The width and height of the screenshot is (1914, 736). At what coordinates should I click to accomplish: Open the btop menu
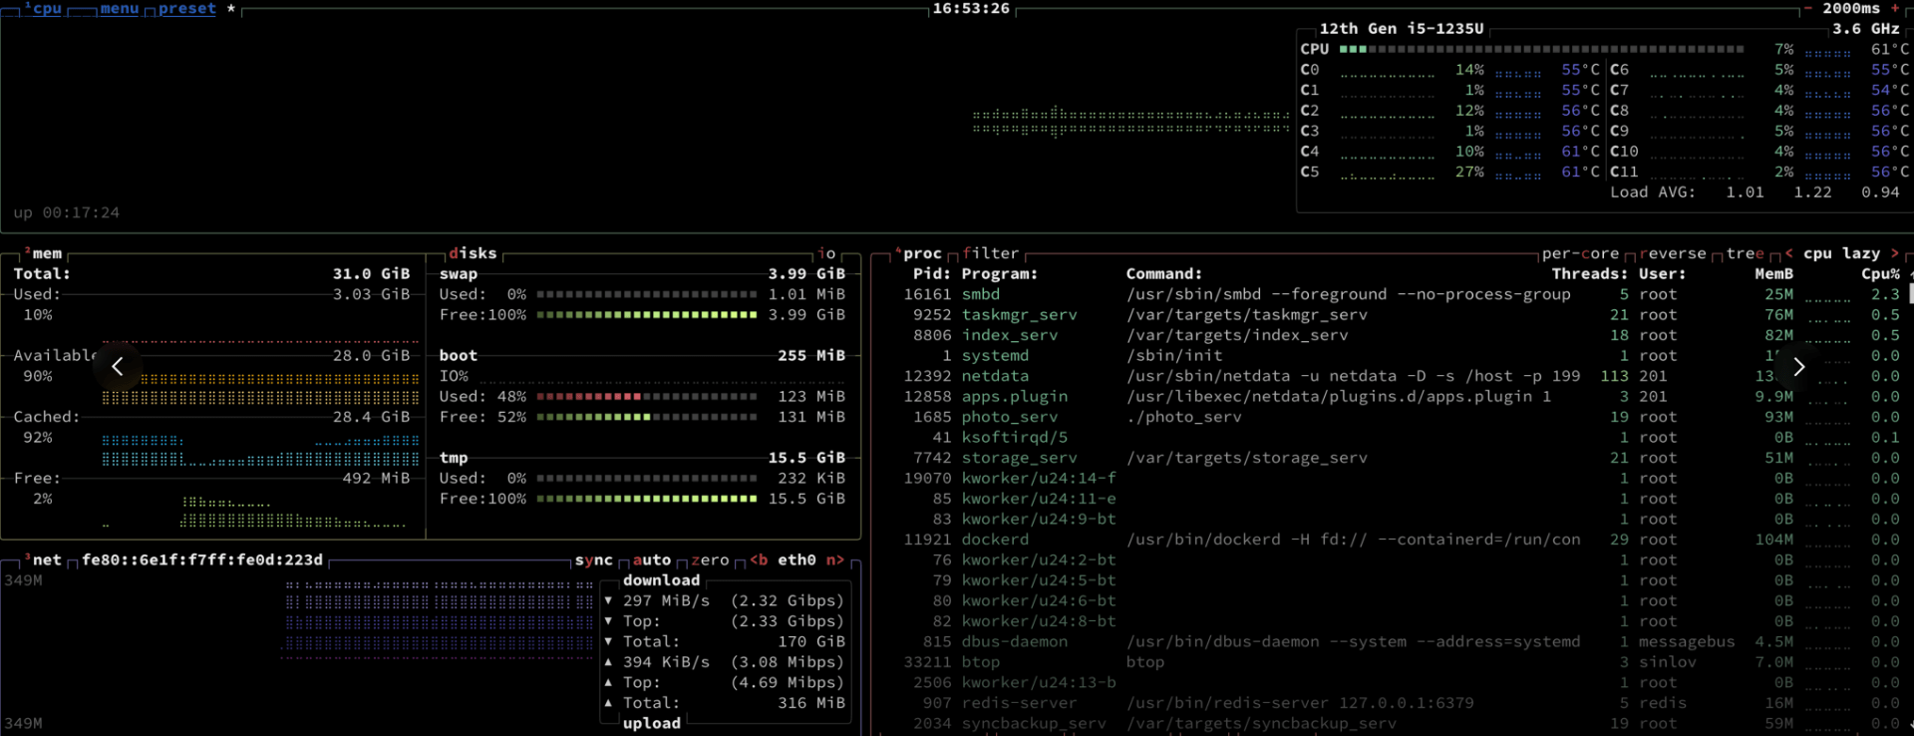tap(120, 9)
